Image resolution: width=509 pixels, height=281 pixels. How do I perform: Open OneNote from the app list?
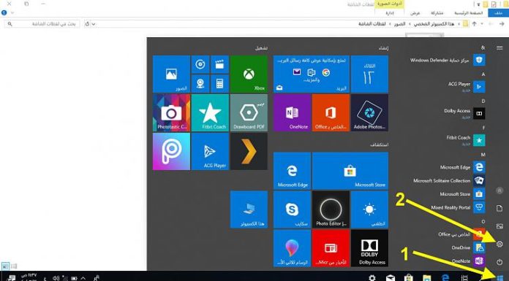click(x=468, y=261)
